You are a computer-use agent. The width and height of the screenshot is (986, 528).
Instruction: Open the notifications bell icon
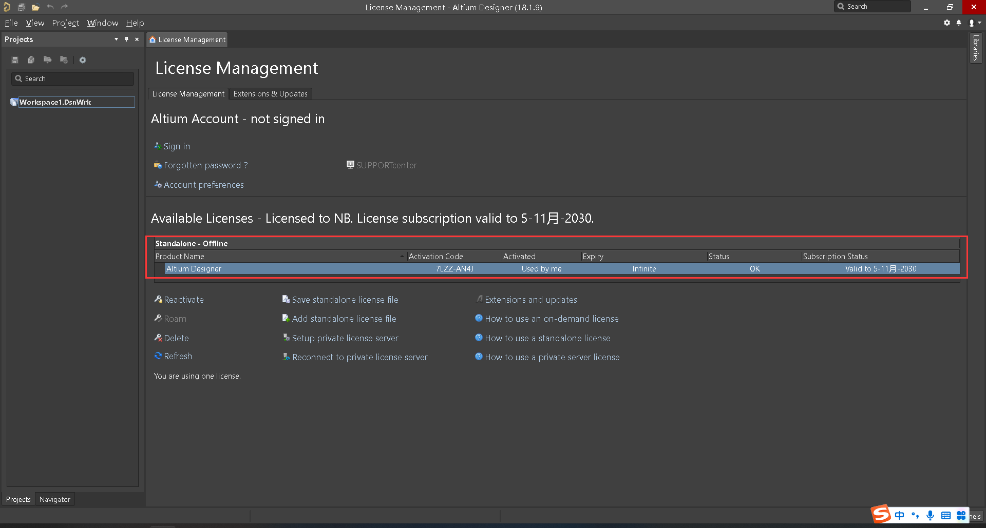coord(959,23)
